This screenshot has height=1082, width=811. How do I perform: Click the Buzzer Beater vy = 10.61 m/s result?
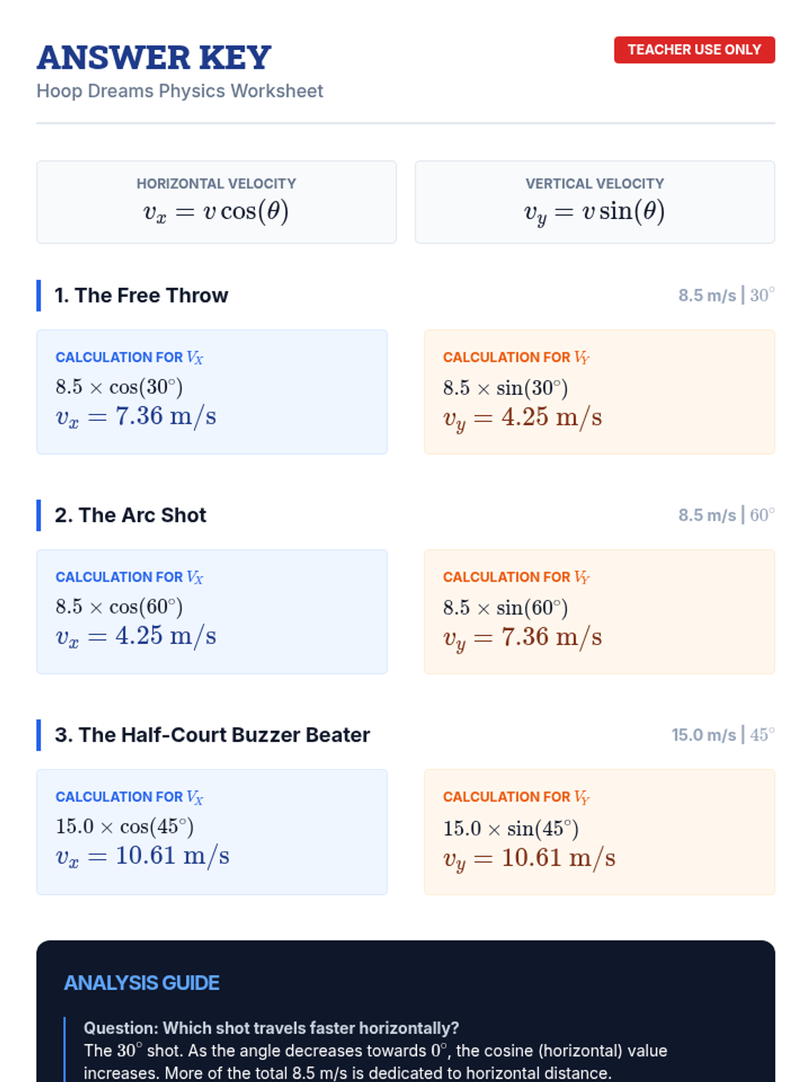(529, 858)
